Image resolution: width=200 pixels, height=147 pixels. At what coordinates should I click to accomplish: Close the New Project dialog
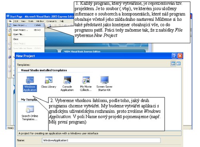tap(180, 56)
